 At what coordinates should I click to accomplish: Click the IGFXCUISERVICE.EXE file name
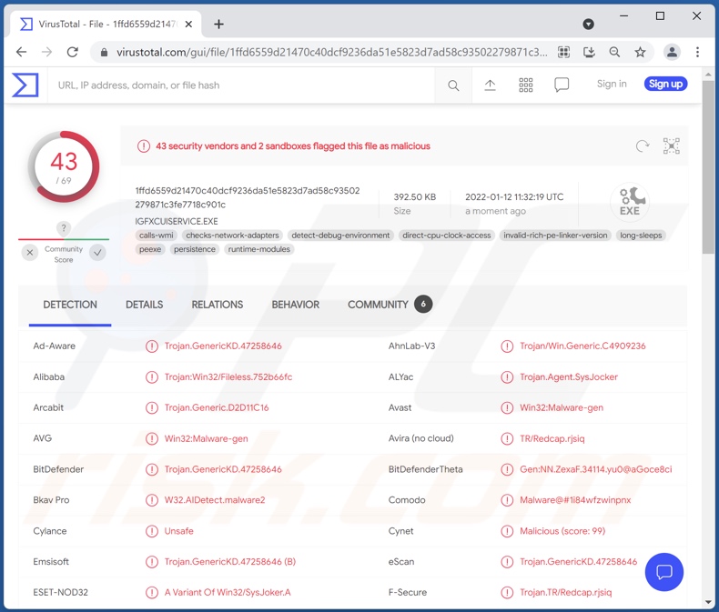point(177,221)
